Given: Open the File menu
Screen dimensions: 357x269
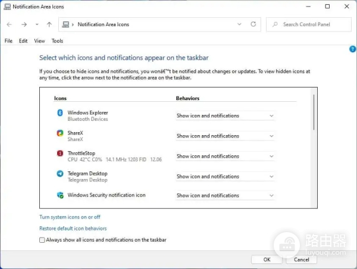Looking at the screenshot, I should pyautogui.click(x=8, y=41).
